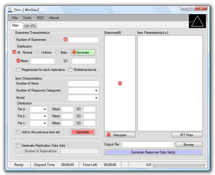The height and width of the screenshot is (175, 215).
Task: Check Add to the previous item set
Action: click(x=18, y=132)
